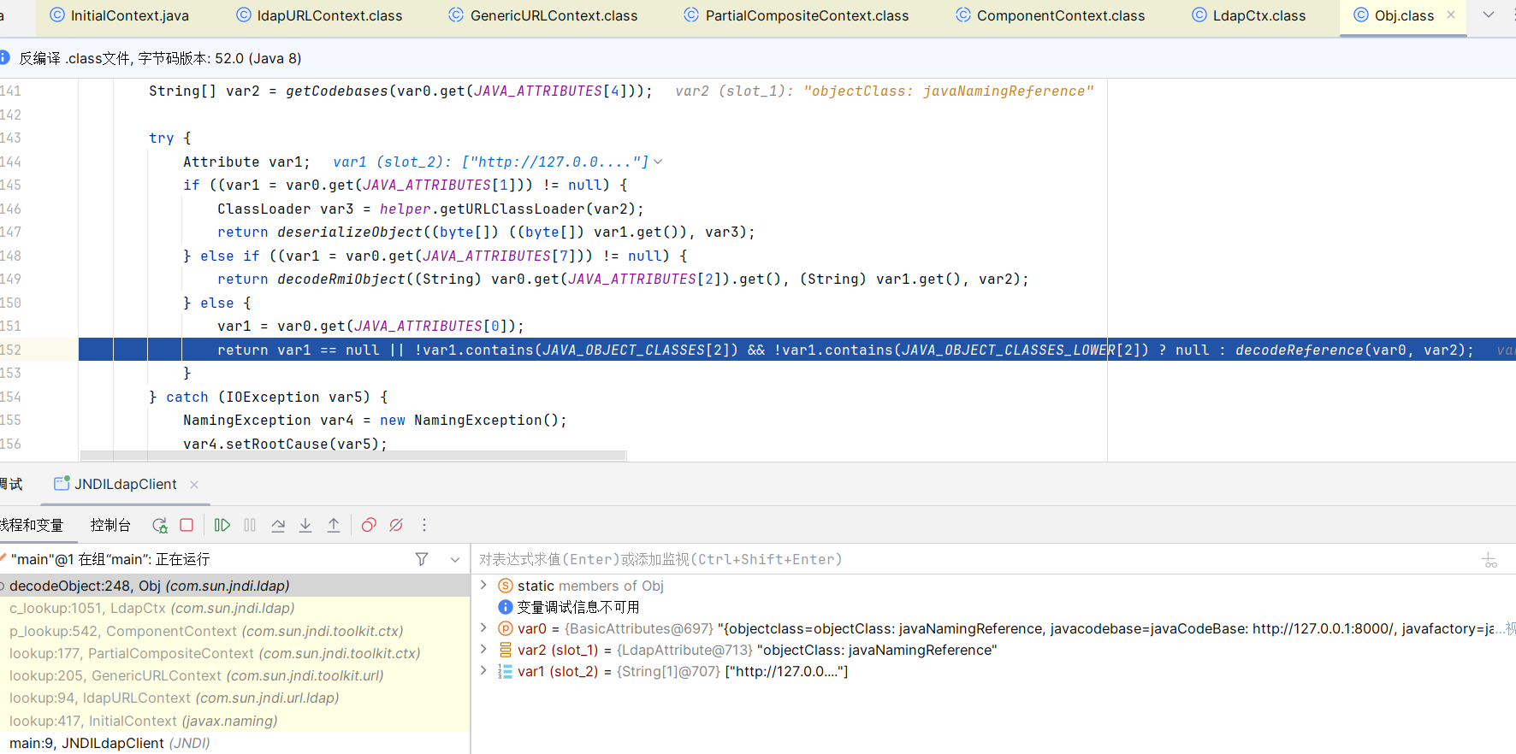Select frame decodeObject:248, Obj
The image size is (1516, 754).
click(x=234, y=586)
